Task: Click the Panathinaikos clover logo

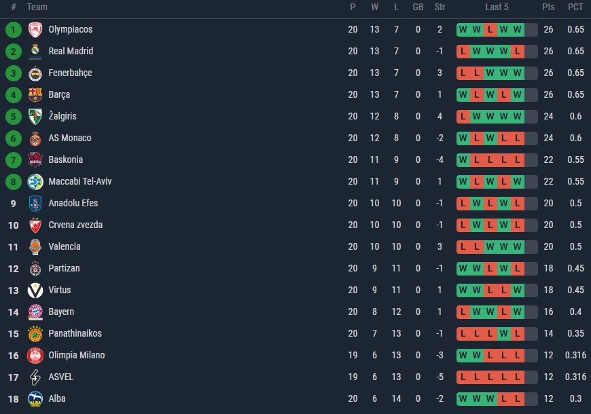Action: pyautogui.click(x=35, y=334)
